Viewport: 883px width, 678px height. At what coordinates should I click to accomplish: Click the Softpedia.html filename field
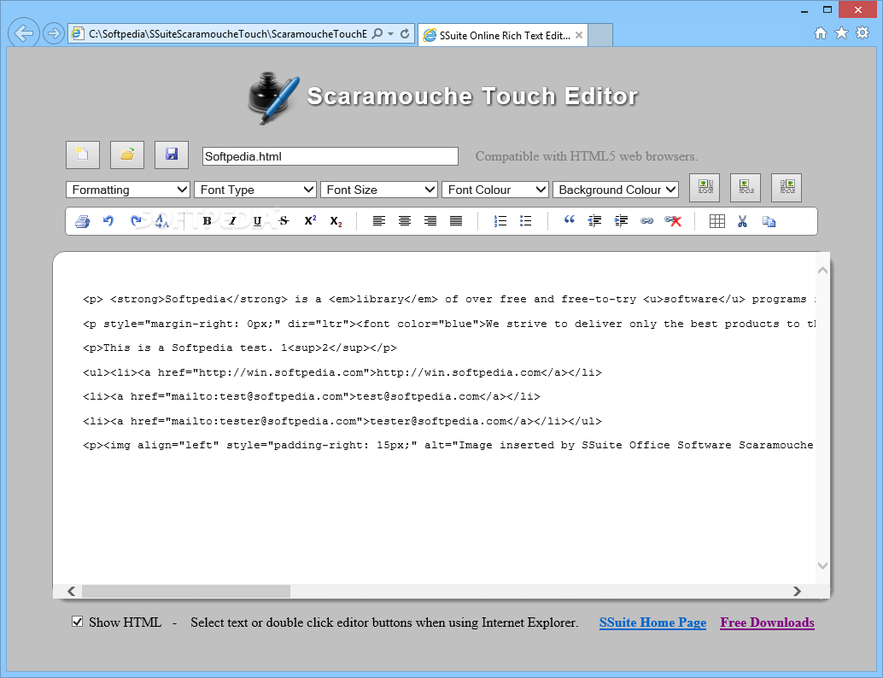tap(330, 156)
